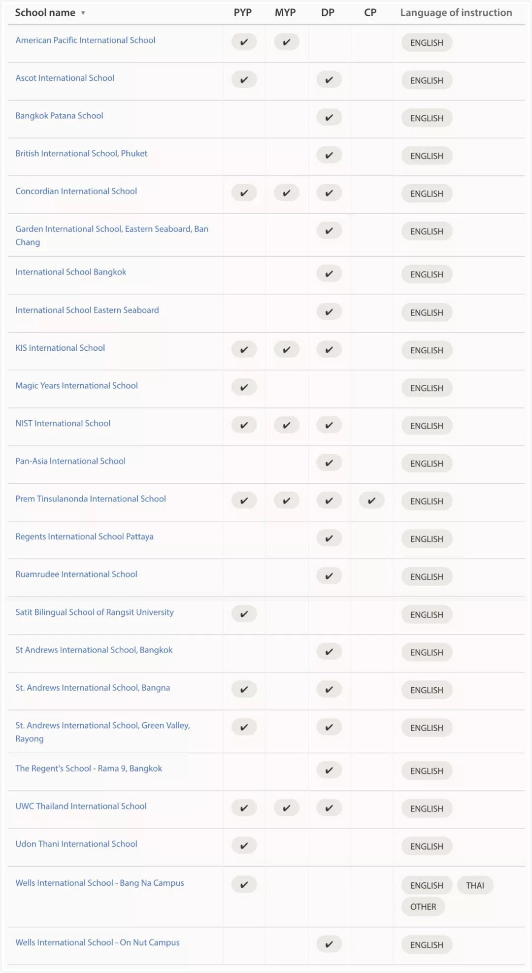Click DP checkmark for Ruamrudee International School
This screenshot has height=973, width=532.
coord(329,576)
